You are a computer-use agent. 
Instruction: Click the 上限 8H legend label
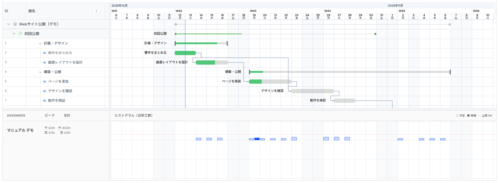(487, 115)
